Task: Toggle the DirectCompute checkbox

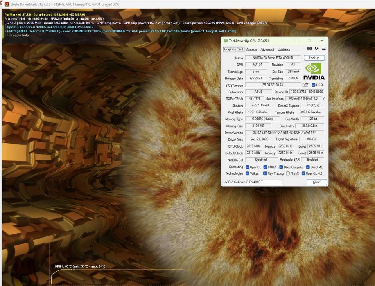Action: (x=281, y=167)
